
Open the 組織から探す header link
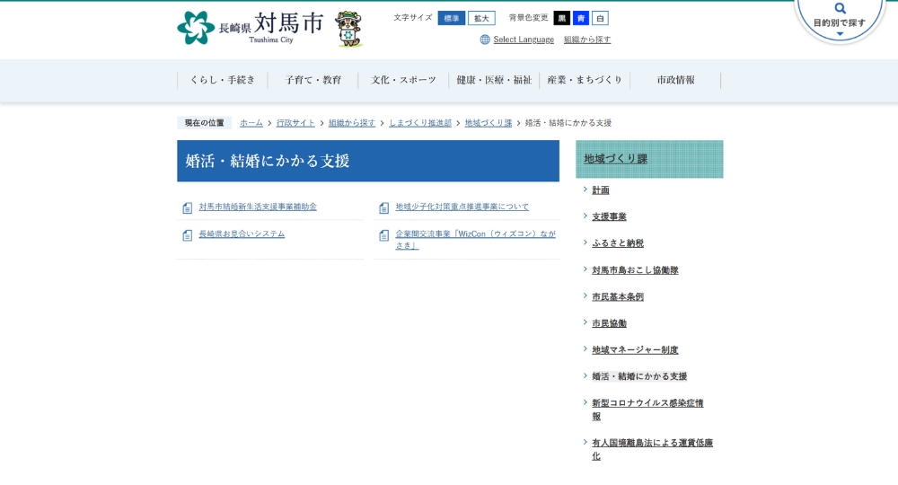(587, 40)
